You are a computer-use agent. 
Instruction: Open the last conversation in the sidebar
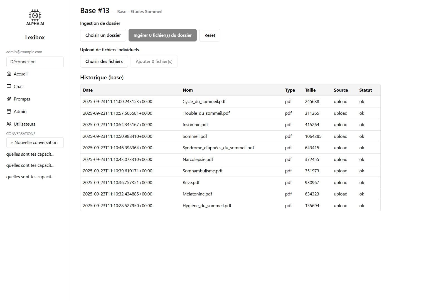tap(30, 177)
